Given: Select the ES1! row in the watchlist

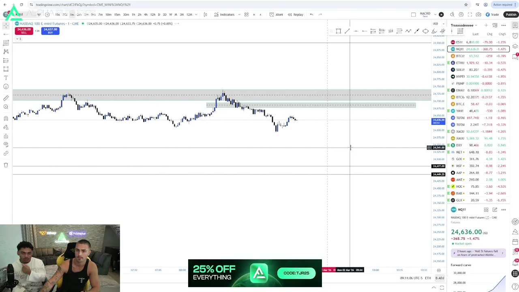Looking at the screenshot, I should tap(478, 42).
